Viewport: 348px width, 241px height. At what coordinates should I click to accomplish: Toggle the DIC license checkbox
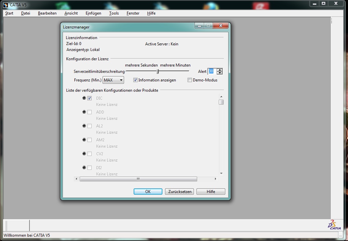[89, 98]
